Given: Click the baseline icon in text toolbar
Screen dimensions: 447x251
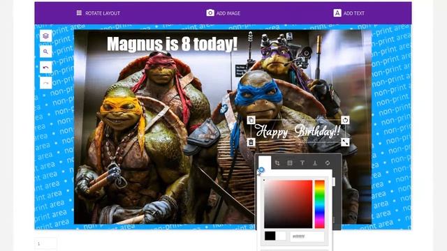Looking at the screenshot, I should pyautogui.click(x=315, y=162).
